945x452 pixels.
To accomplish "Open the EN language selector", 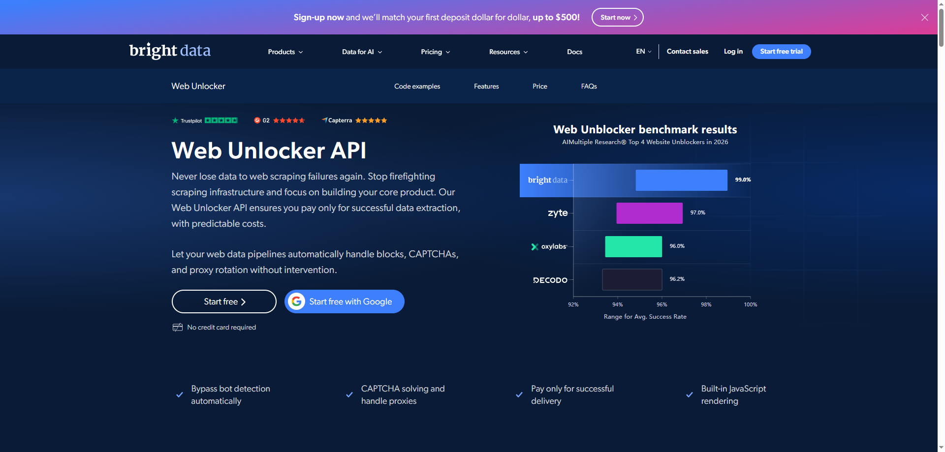I will click(x=644, y=51).
